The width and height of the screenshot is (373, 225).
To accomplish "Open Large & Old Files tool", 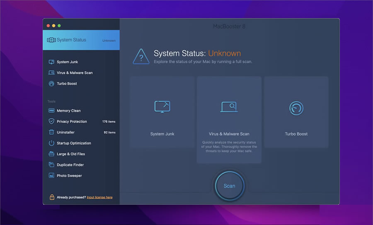I will (x=71, y=154).
